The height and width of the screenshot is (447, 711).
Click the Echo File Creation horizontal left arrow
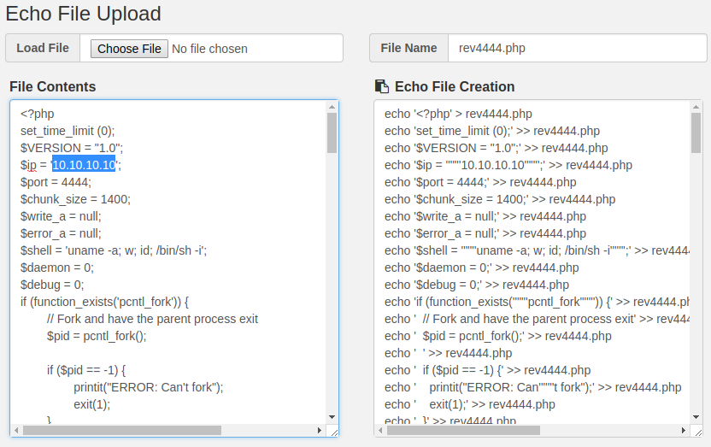click(x=380, y=430)
